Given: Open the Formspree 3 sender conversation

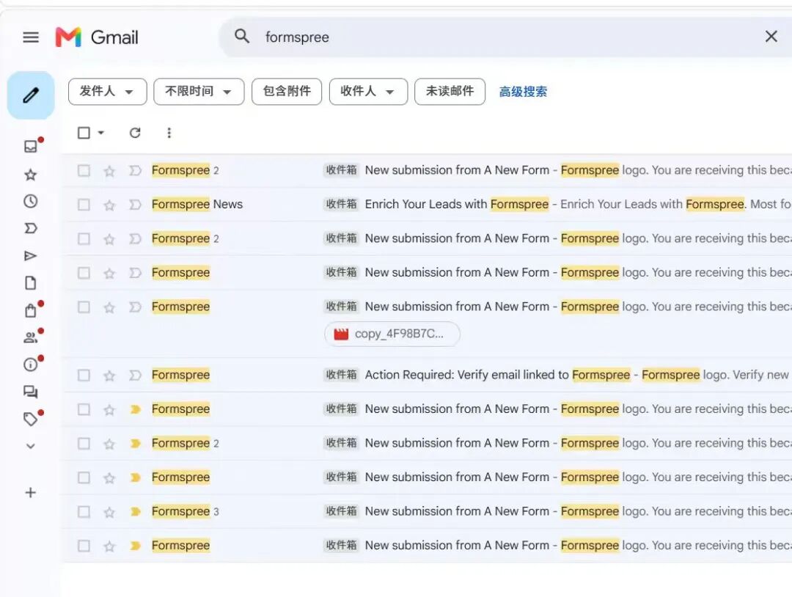Looking at the screenshot, I should point(185,511).
